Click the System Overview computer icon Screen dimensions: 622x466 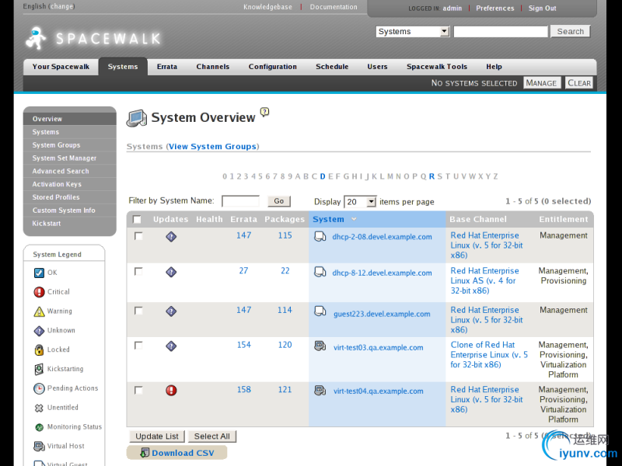(x=137, y=118)
